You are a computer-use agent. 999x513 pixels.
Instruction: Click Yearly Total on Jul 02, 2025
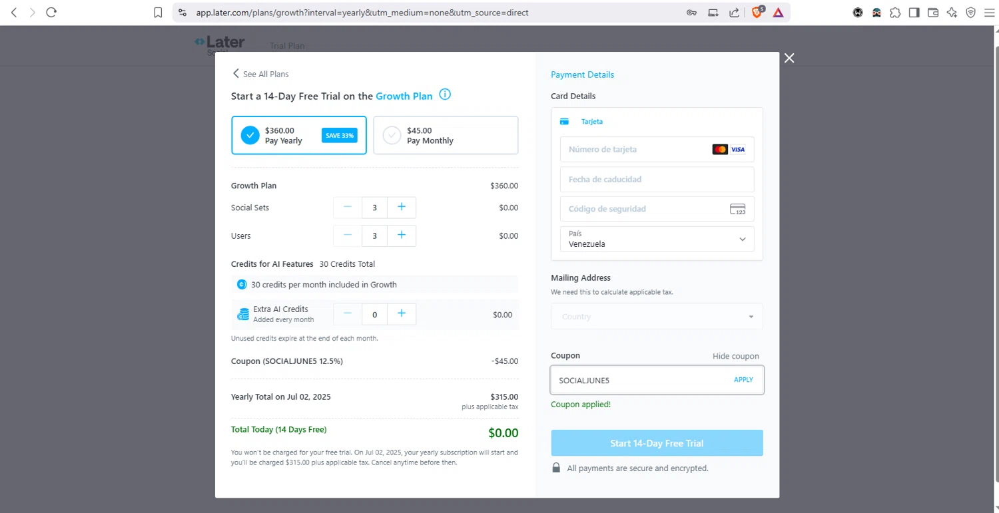click(x=281, y=397)
